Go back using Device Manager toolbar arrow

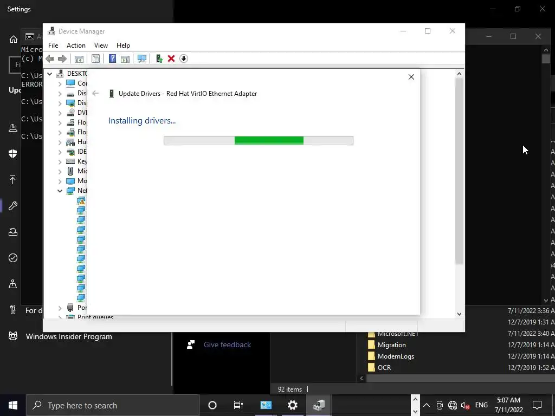[50, 58]
